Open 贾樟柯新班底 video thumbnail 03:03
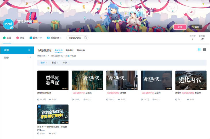Screen dimensions: 210x139 click(x=53, y=80)
